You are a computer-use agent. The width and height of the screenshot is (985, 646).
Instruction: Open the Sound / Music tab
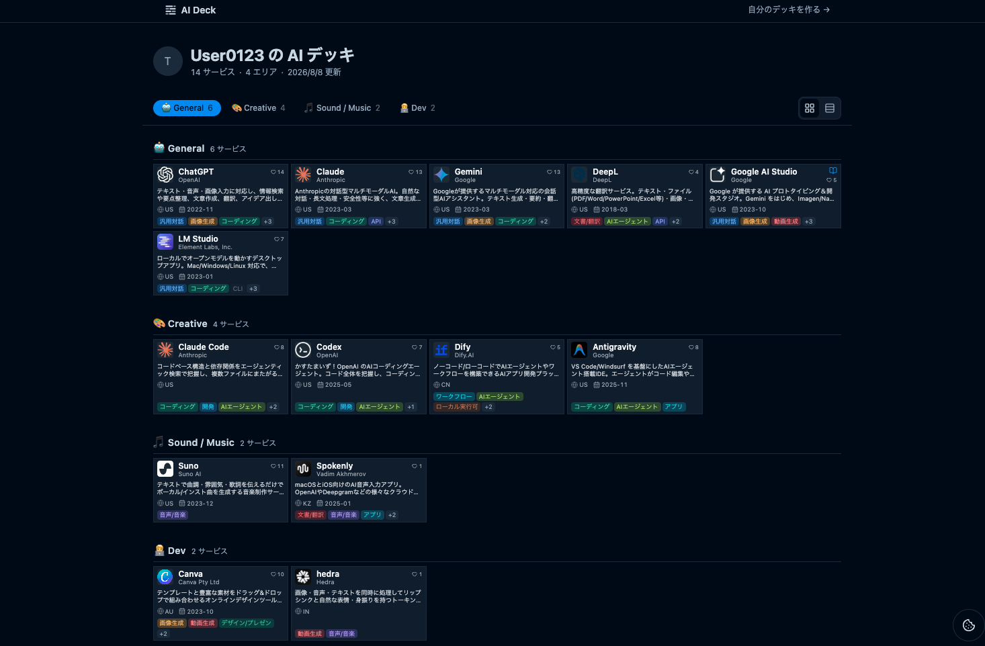tap(342, 108)
